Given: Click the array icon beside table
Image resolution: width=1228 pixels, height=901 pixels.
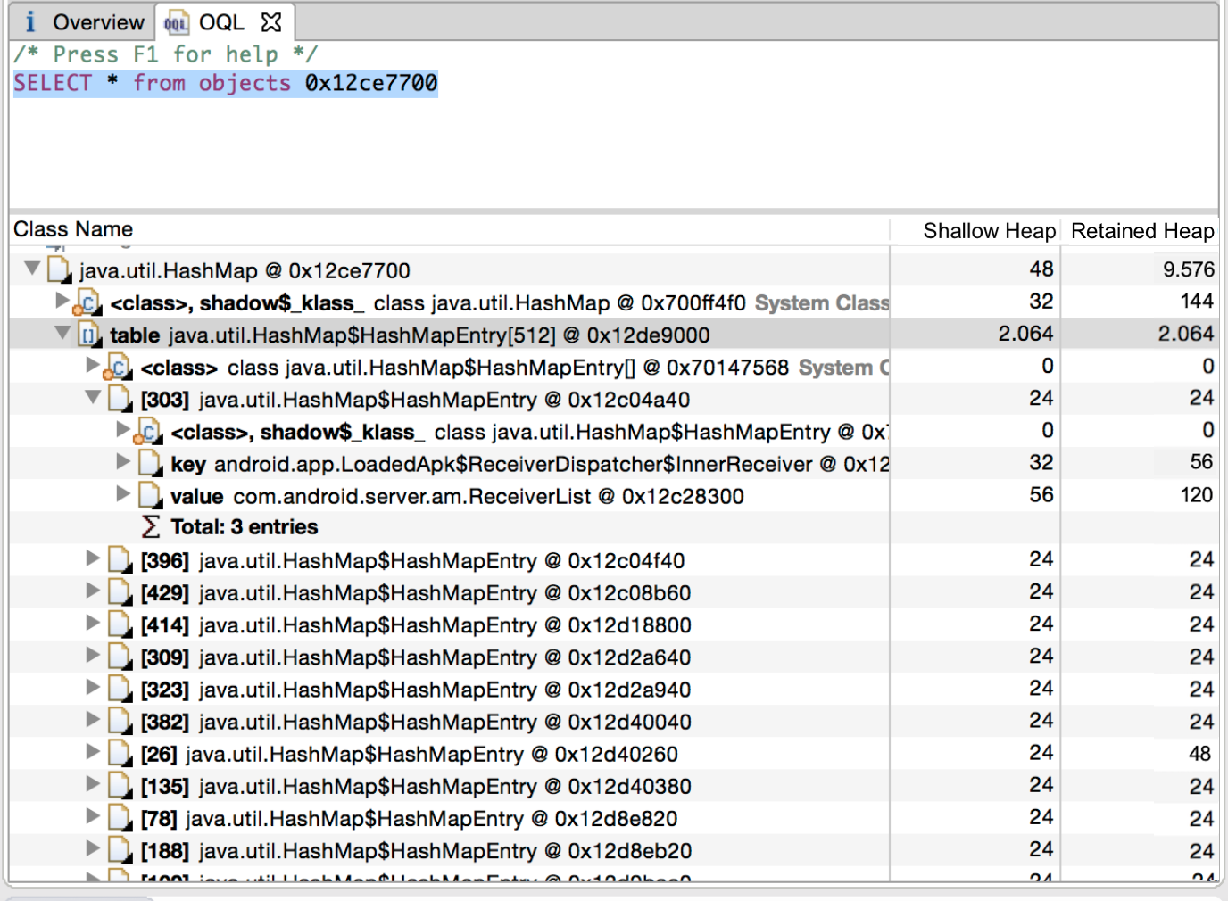Looking at the screenshot, I should 89,335.
